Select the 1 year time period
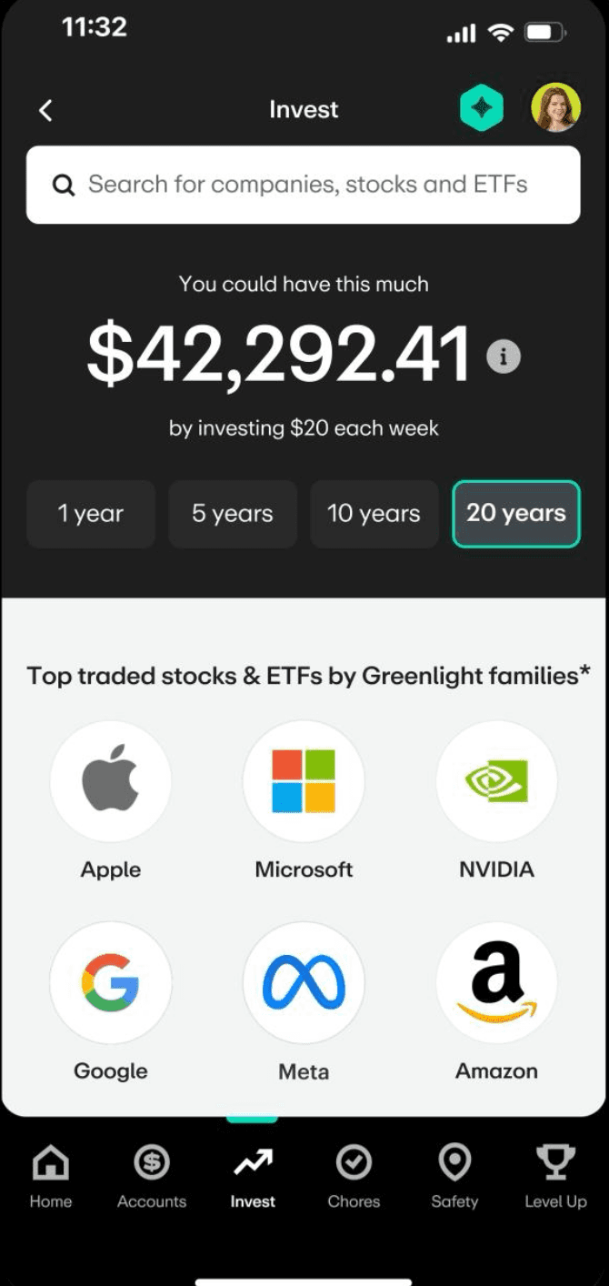This screenshot has width=609, height=1286. pos(91,514)
